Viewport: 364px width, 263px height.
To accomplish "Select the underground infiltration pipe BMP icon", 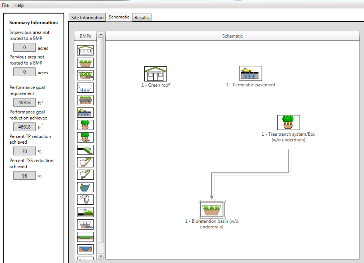I will pos(85,225).
